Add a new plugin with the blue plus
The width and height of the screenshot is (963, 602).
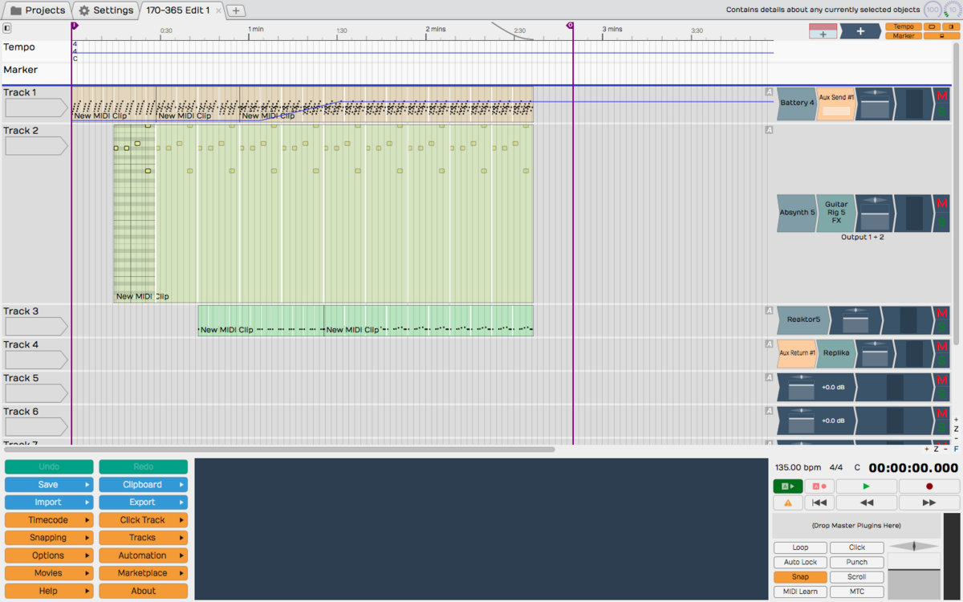(x=859, y=31)
